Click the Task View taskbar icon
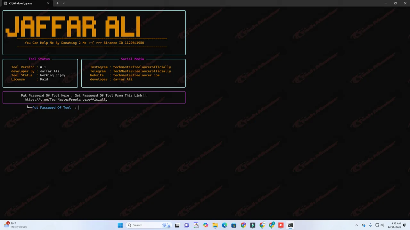 [x=177, y=225]
